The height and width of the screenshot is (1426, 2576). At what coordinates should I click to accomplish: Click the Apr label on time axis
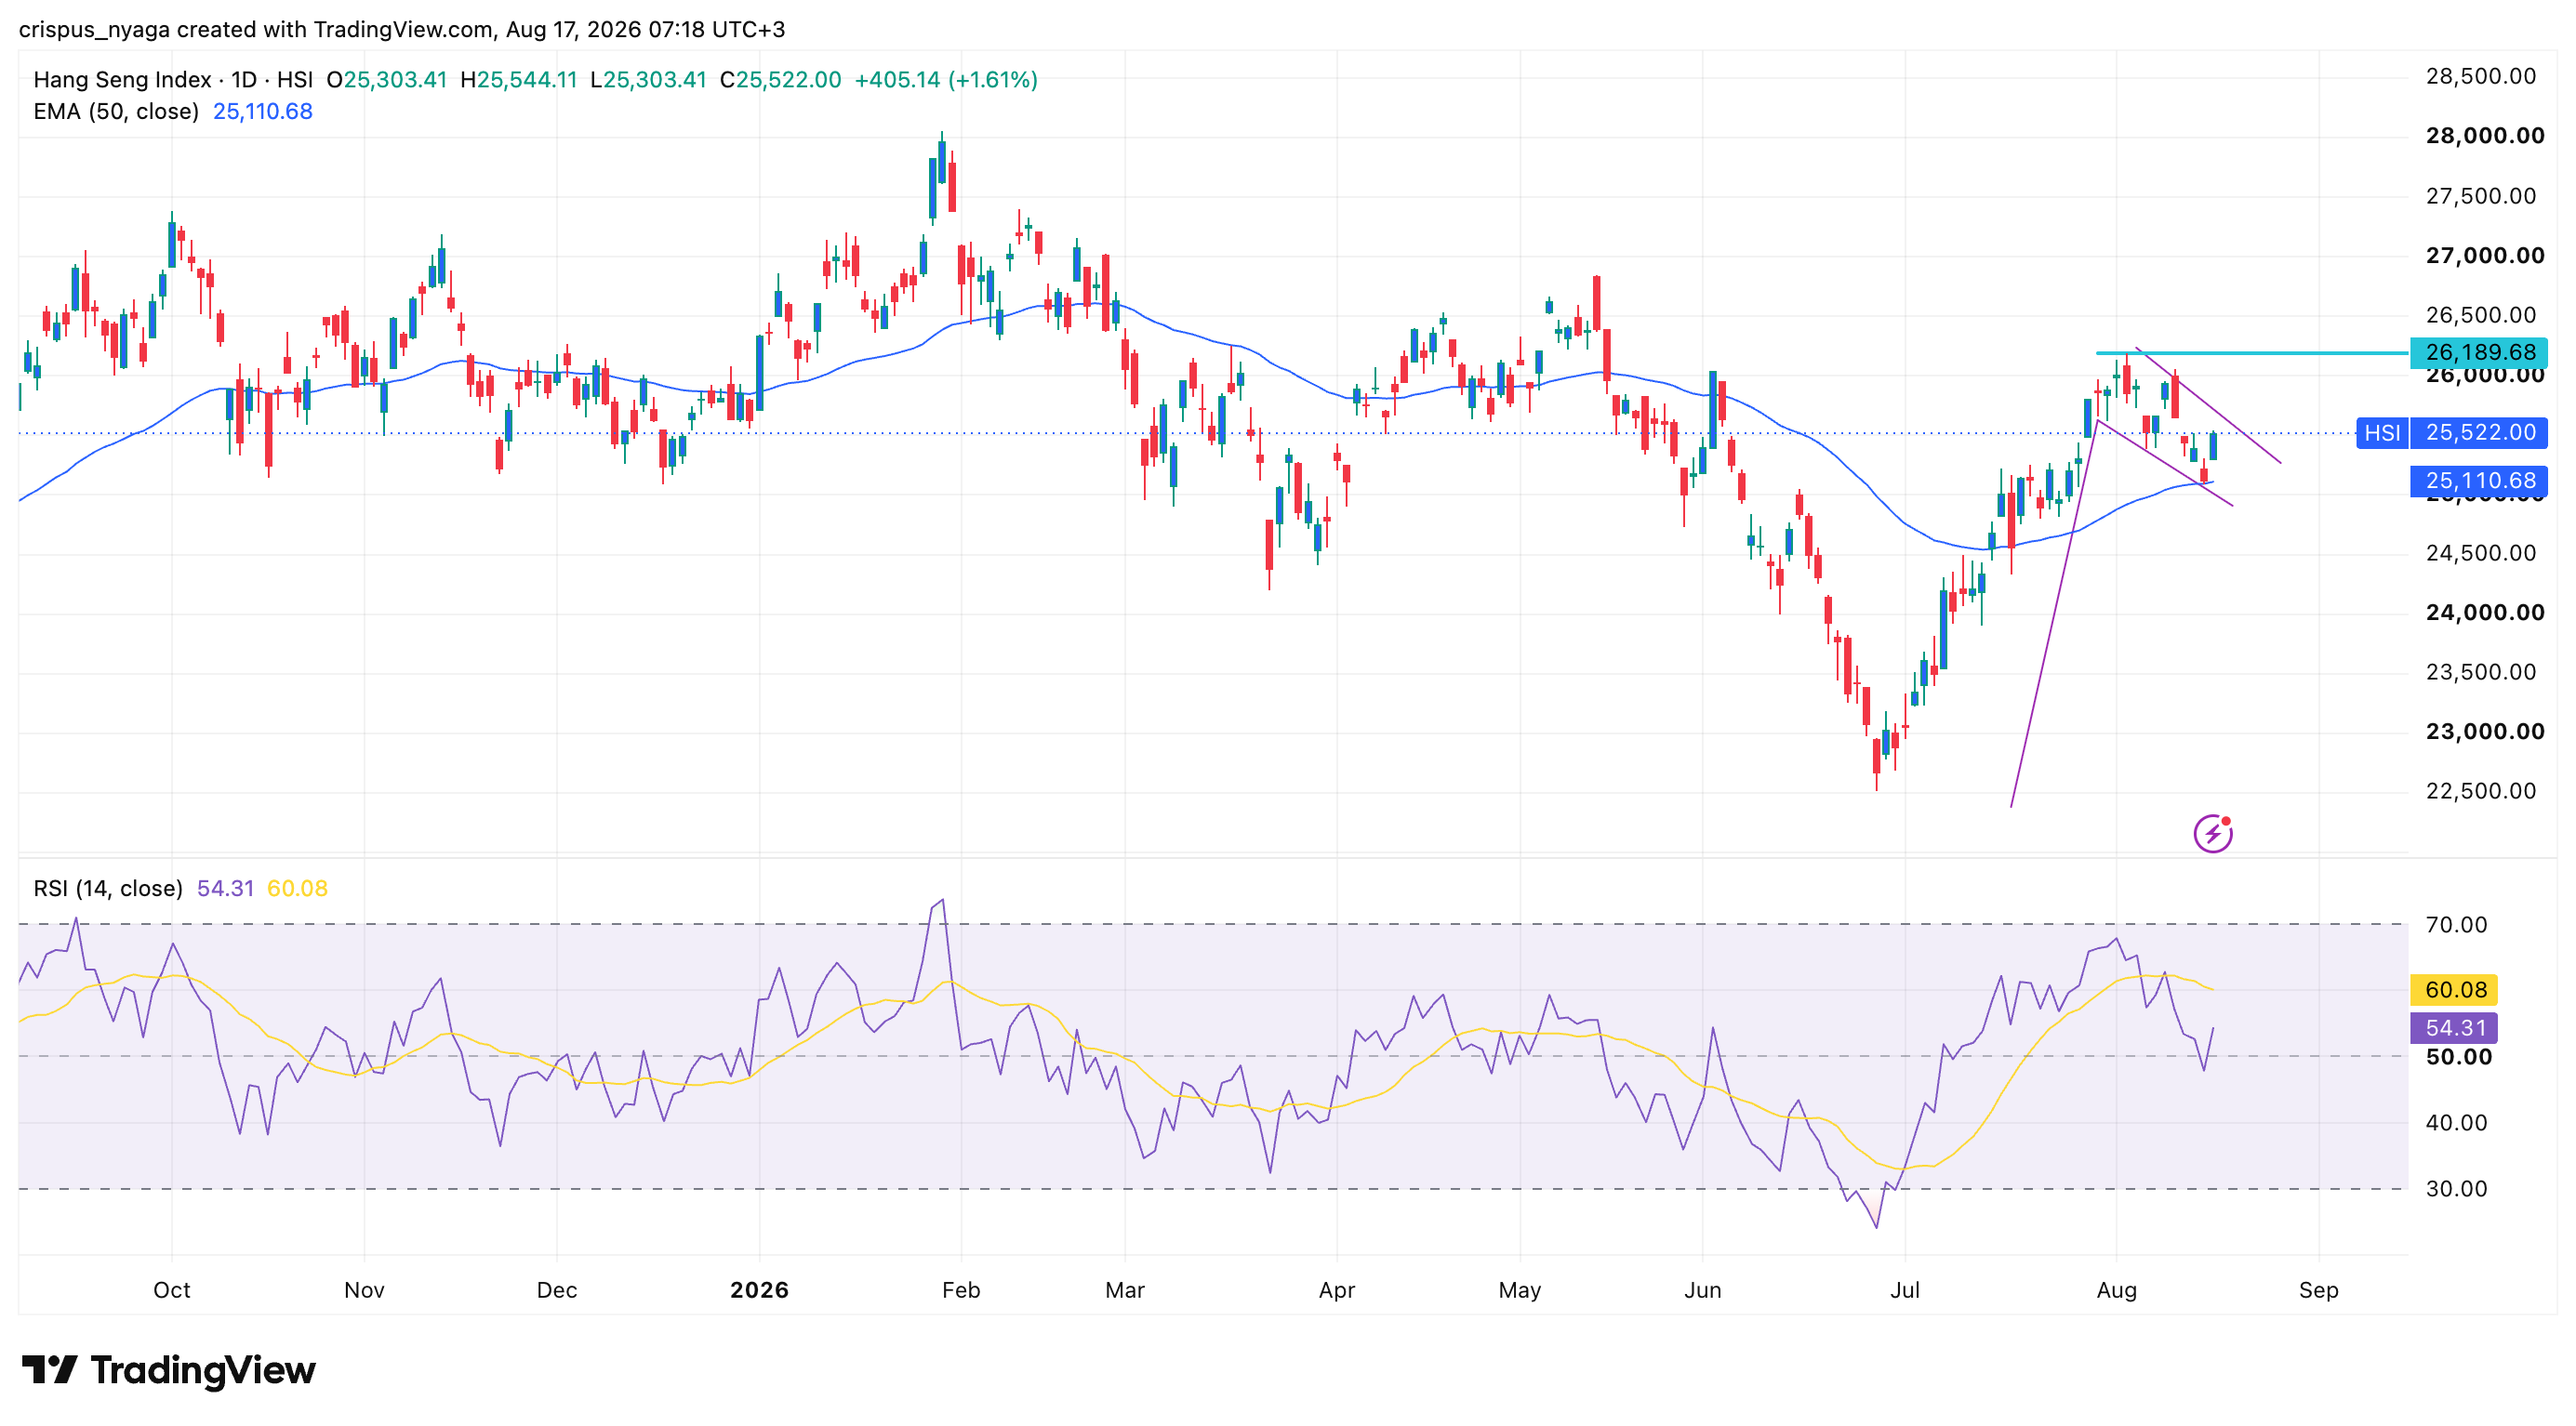coord(1337,1289)
